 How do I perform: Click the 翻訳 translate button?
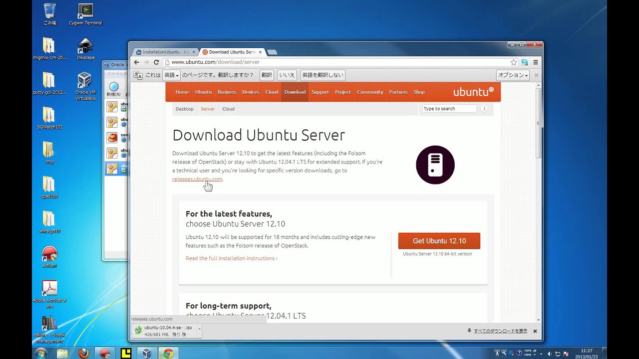[267, 75]
